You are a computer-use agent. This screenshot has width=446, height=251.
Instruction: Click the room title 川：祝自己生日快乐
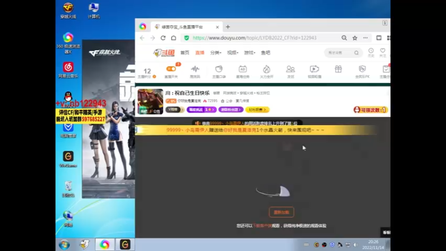pyautogui.click(x=187, y=93)
